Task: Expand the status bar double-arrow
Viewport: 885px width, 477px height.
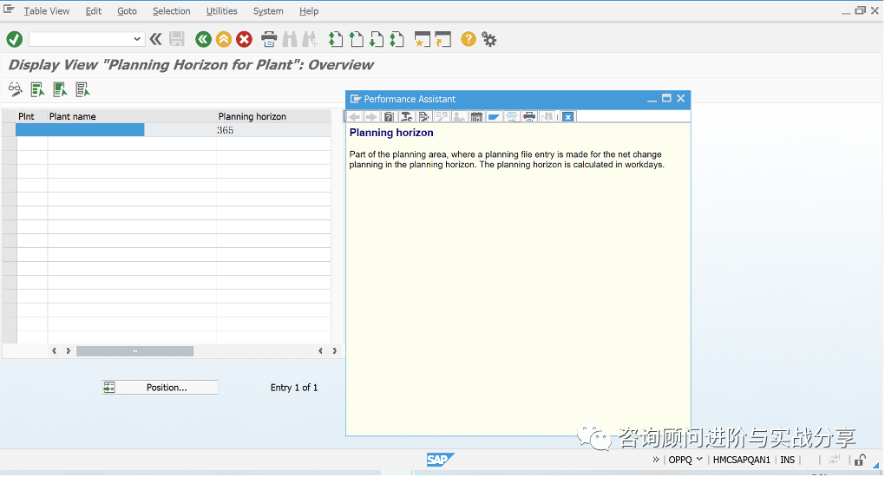Action: tap(656, 460)
